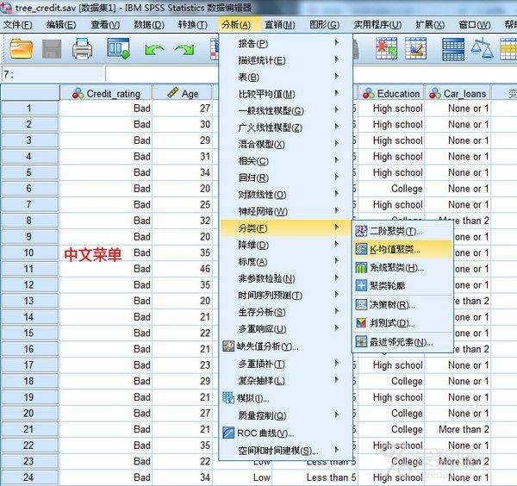Open the 窗口(W) menu
This screenshot has width=517, height=486.
tap(475, 25)
